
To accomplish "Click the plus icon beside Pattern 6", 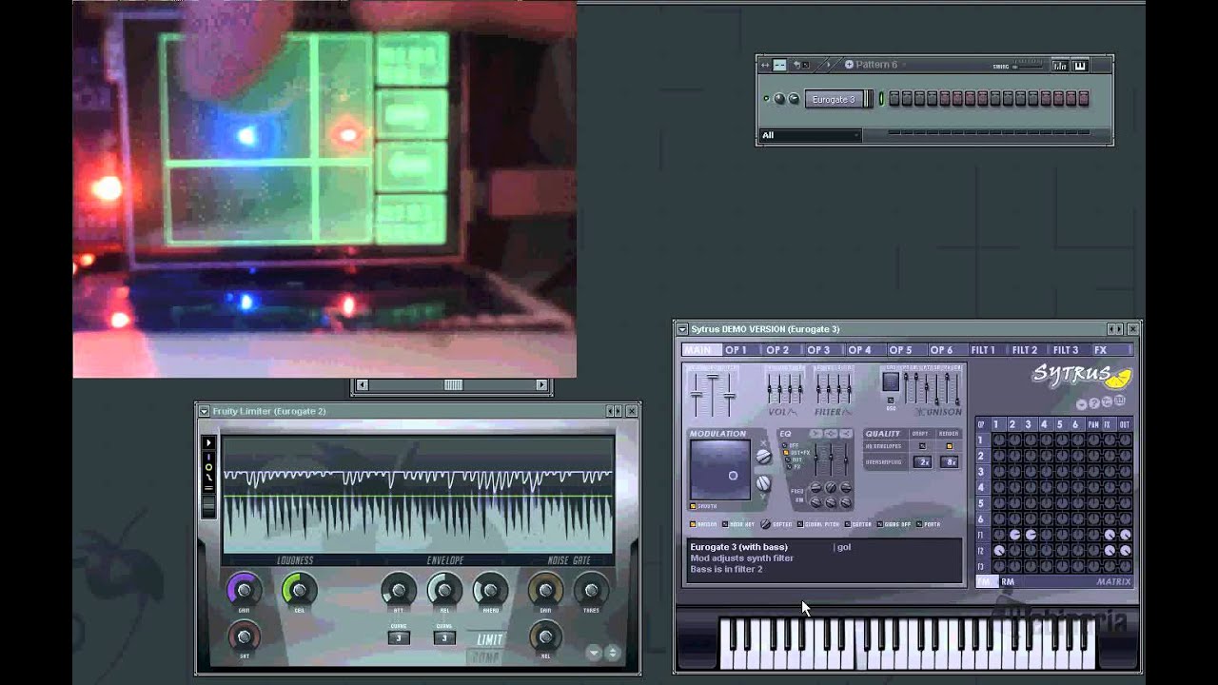I will 849,65.
